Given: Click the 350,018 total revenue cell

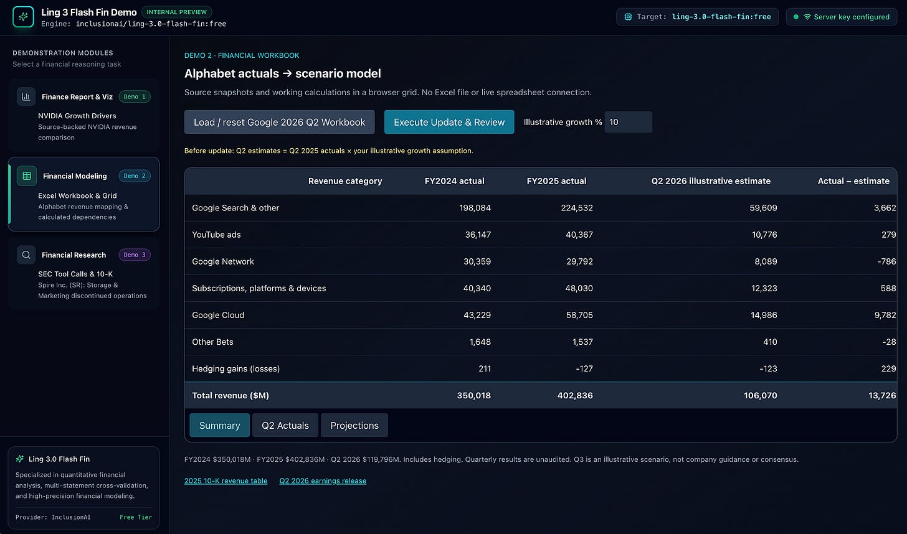Looking at the screenshot, I should tap(473, 395).
